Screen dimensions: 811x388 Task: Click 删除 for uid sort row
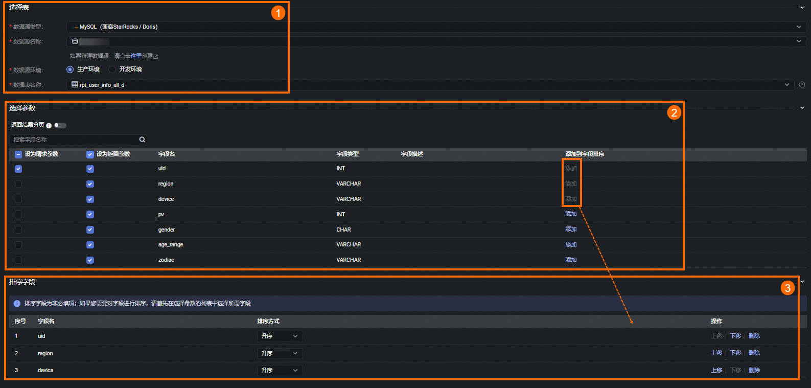pos(754,336)
